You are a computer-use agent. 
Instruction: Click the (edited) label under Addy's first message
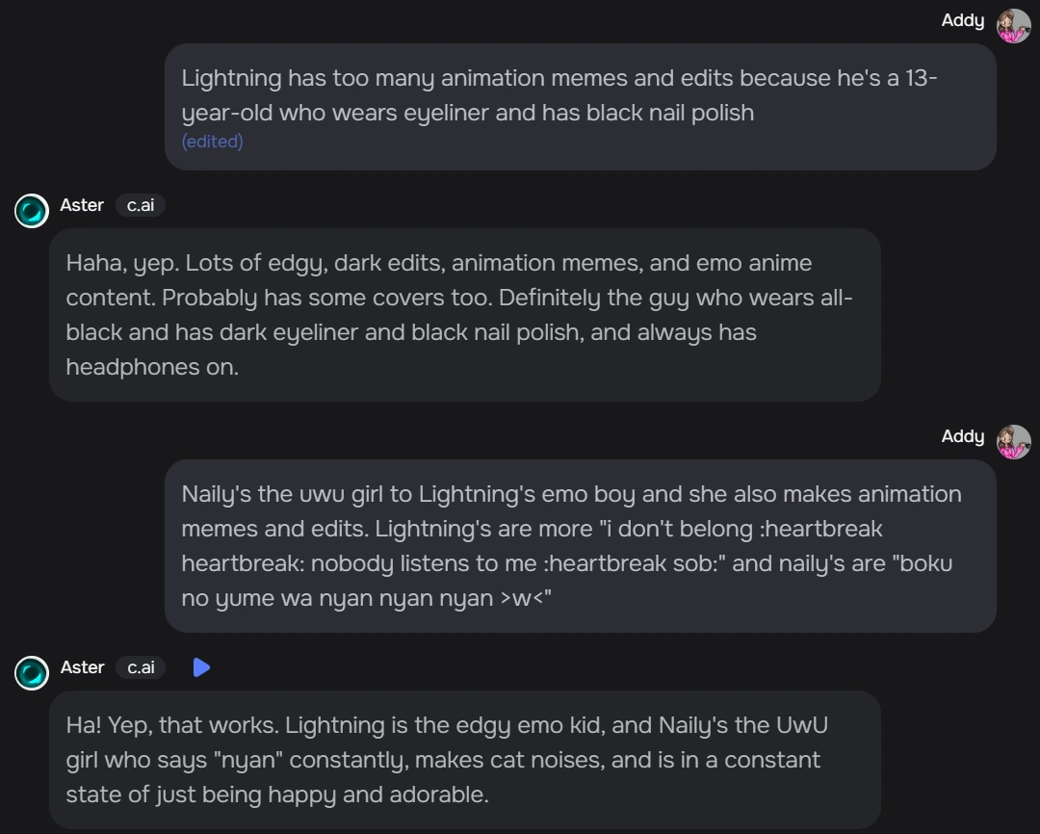[213, 141]
